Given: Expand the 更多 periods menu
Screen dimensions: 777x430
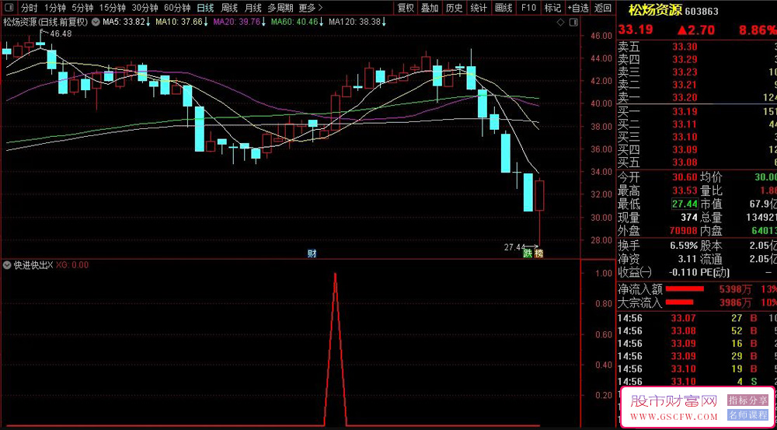Looking at the screenshot, I should 310,8.
